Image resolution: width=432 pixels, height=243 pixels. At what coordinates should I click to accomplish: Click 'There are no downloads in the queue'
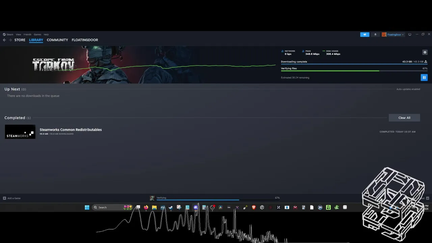point(33,96)
